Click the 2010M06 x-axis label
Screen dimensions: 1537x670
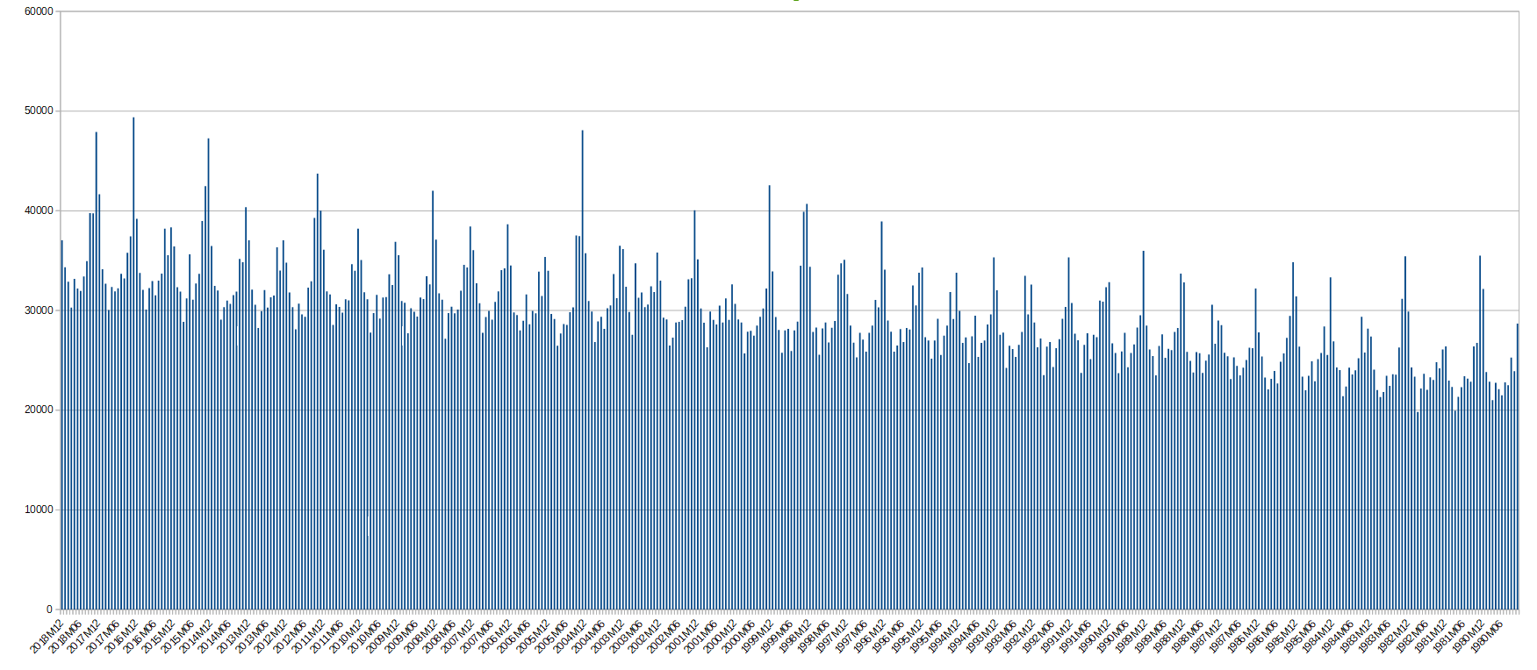(x=364, y=636)
